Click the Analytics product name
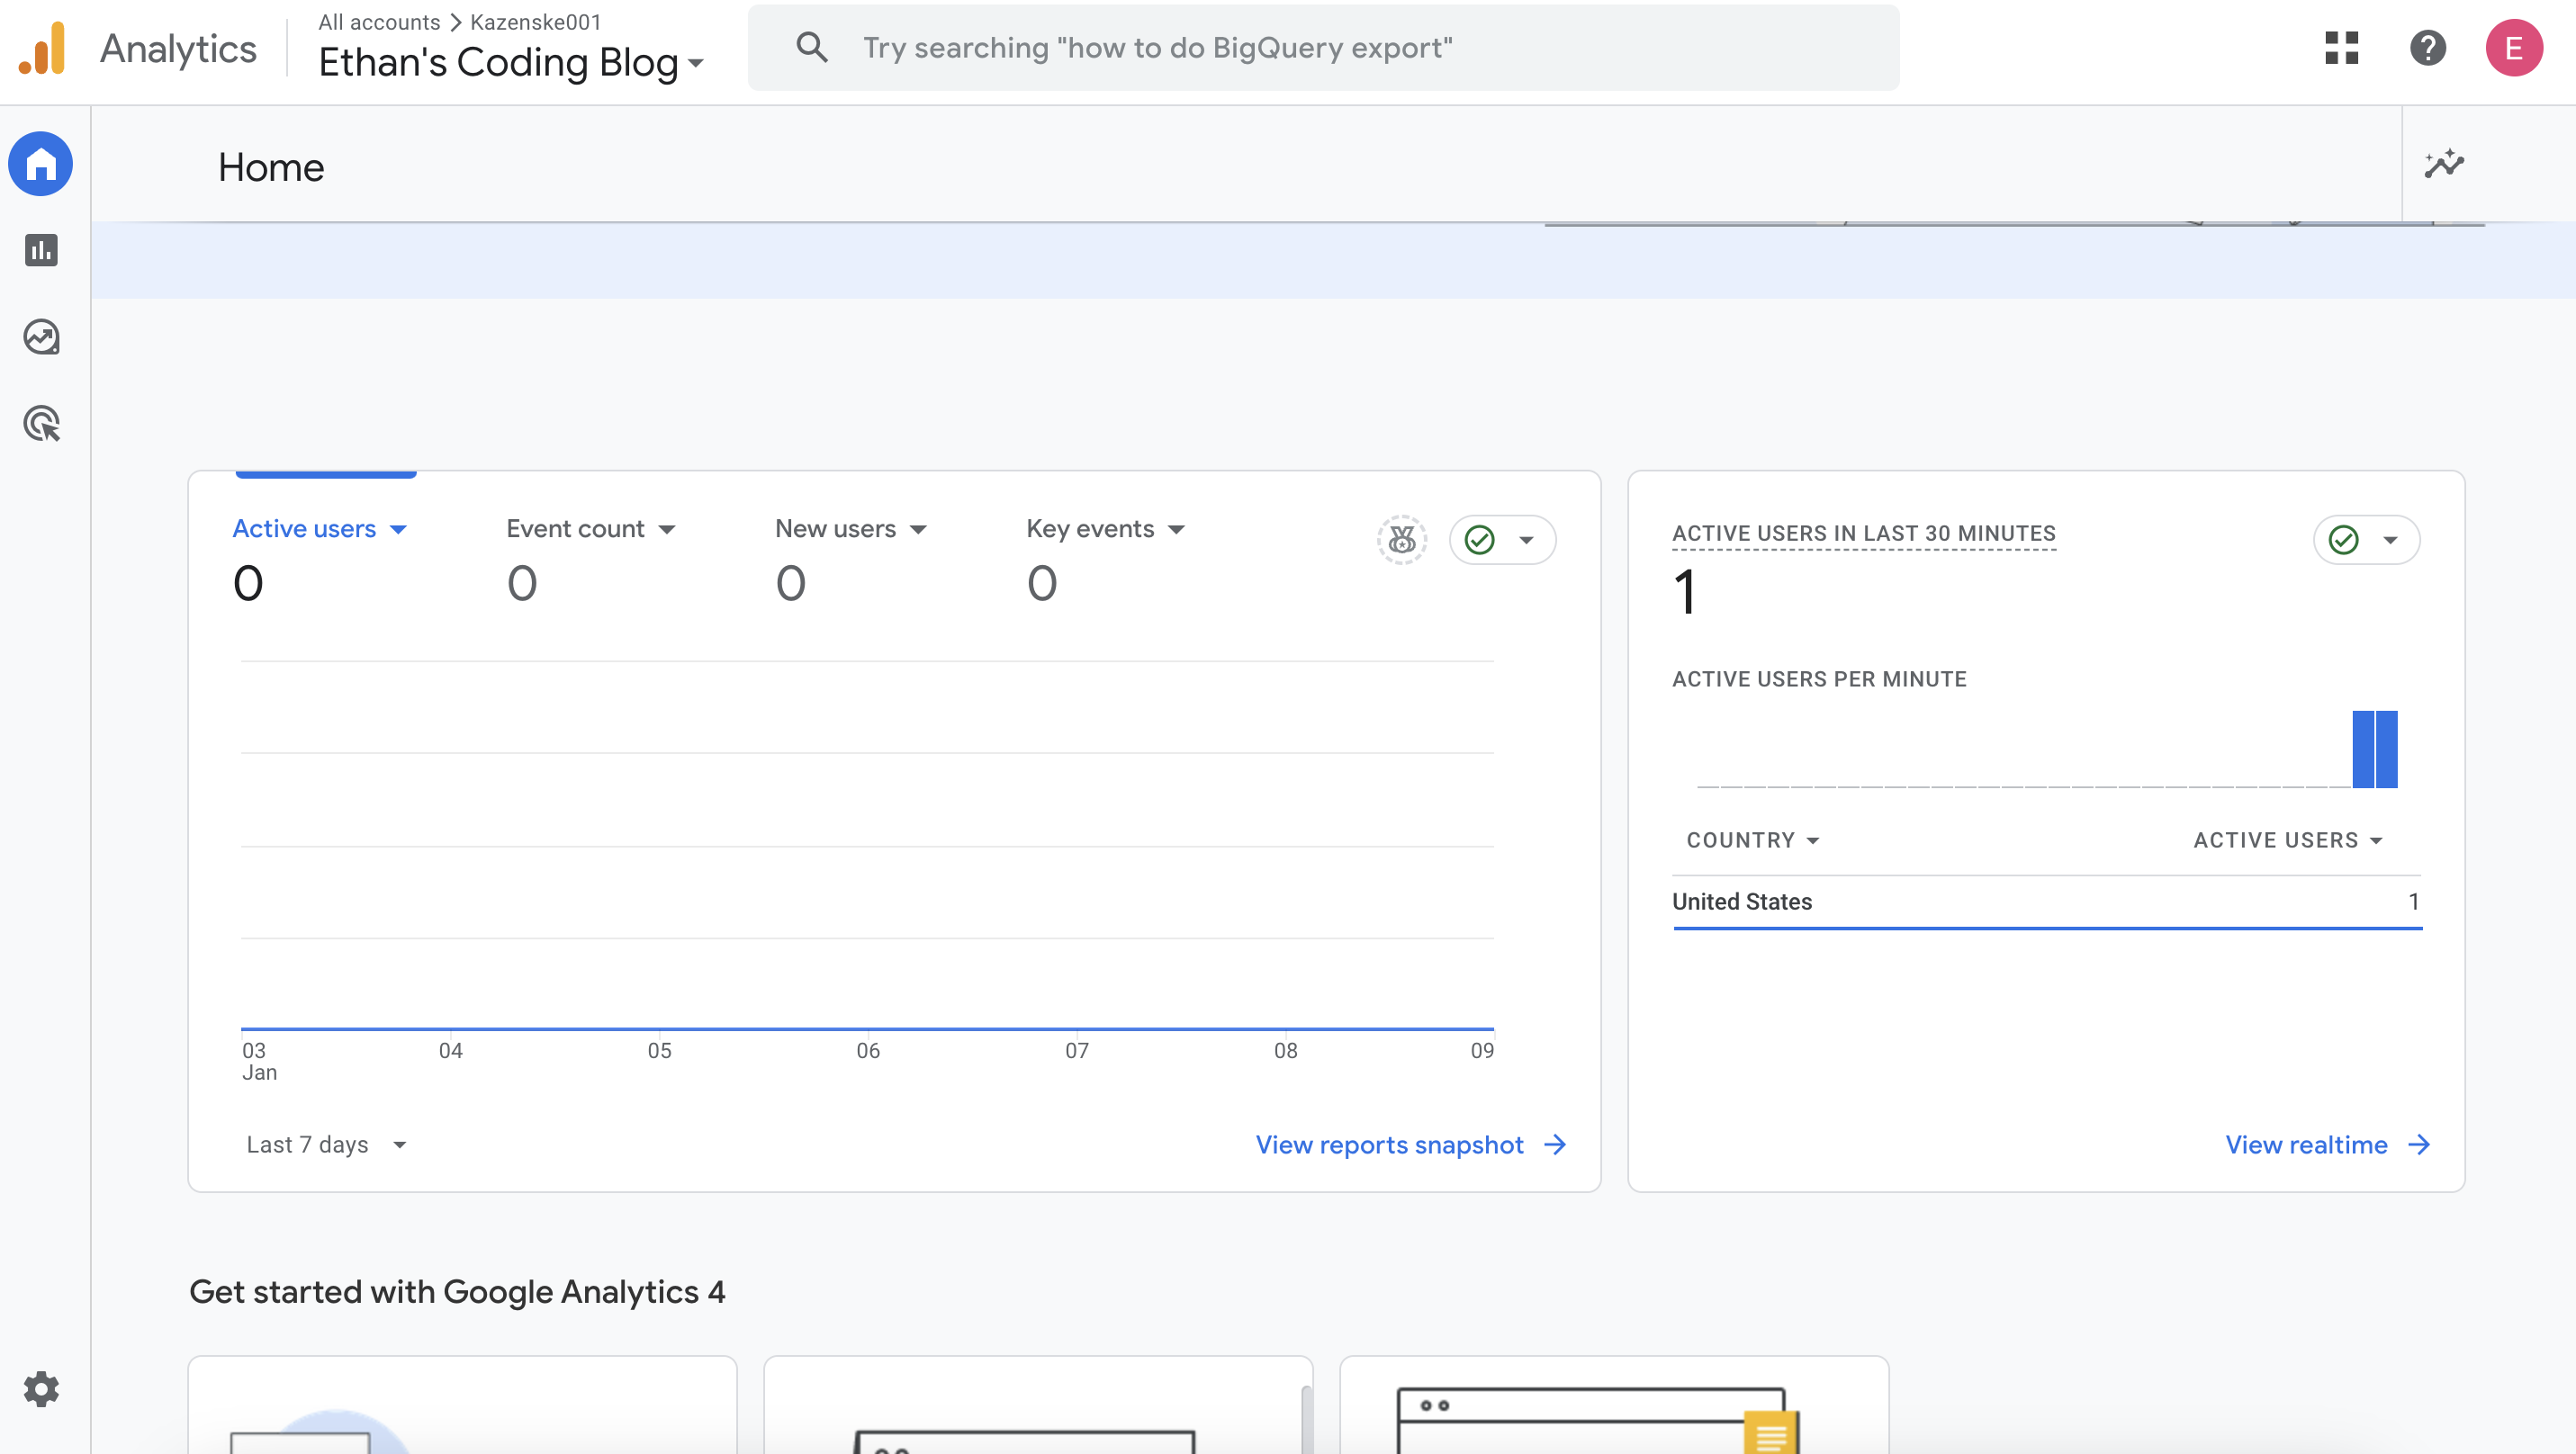2576x1454 pixels. tap(178, 48)
